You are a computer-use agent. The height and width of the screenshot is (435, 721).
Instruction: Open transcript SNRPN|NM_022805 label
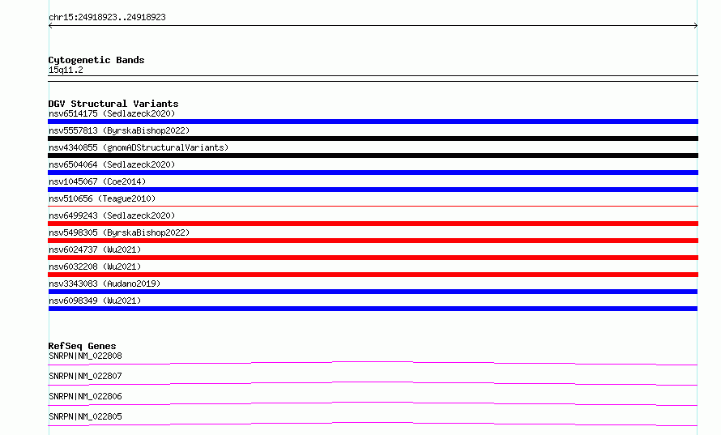point(85,416)
